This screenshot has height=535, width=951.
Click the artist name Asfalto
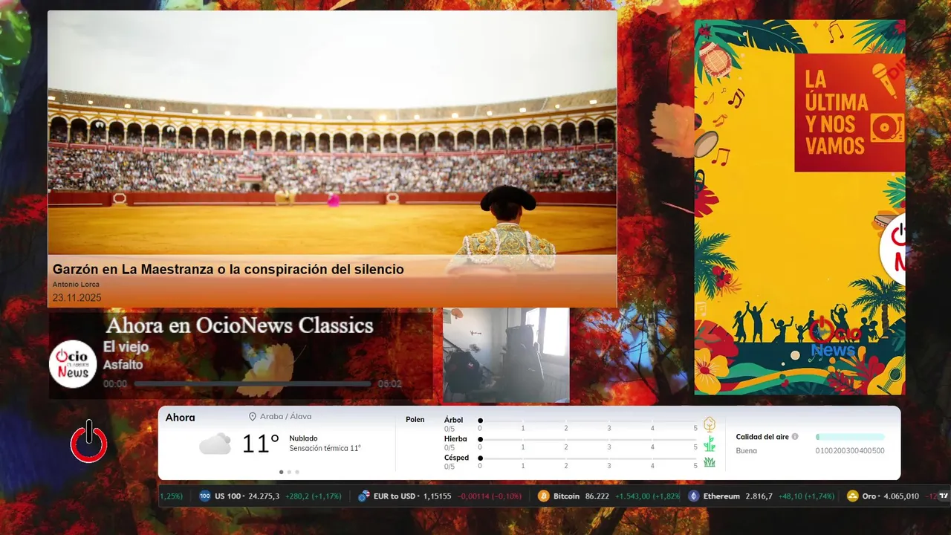click(123, 365)
